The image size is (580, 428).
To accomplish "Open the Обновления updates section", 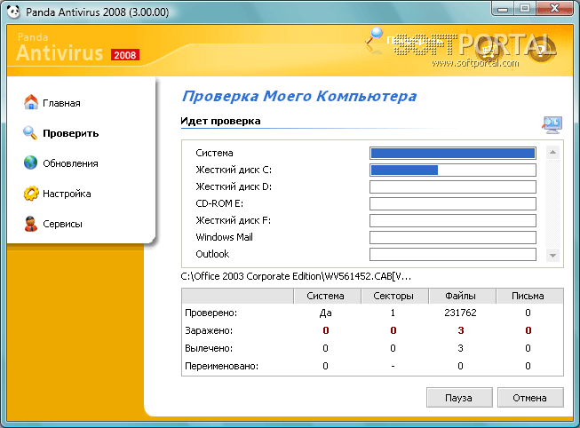I will (x=61, y=163).
